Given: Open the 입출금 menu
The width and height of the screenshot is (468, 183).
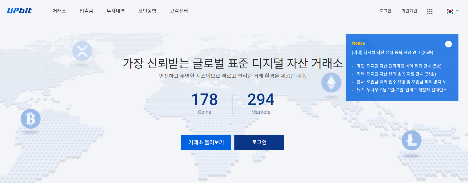Looking at the screenshot, I should coord(86,11).
